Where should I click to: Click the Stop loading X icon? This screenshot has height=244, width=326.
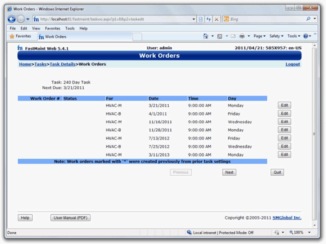216,19
